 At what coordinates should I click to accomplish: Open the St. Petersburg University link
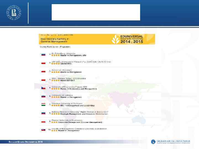(x=64, y=54)
